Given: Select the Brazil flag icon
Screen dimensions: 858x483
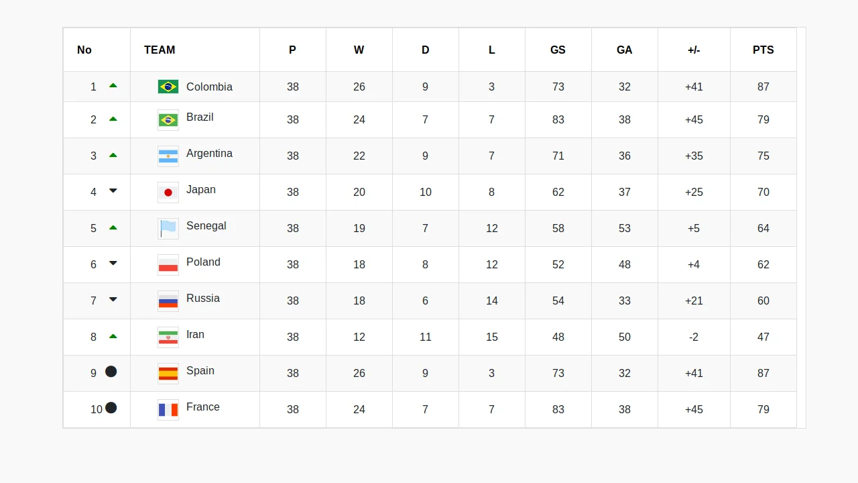Looking at the screenshot, I should [x=168, y=119].
